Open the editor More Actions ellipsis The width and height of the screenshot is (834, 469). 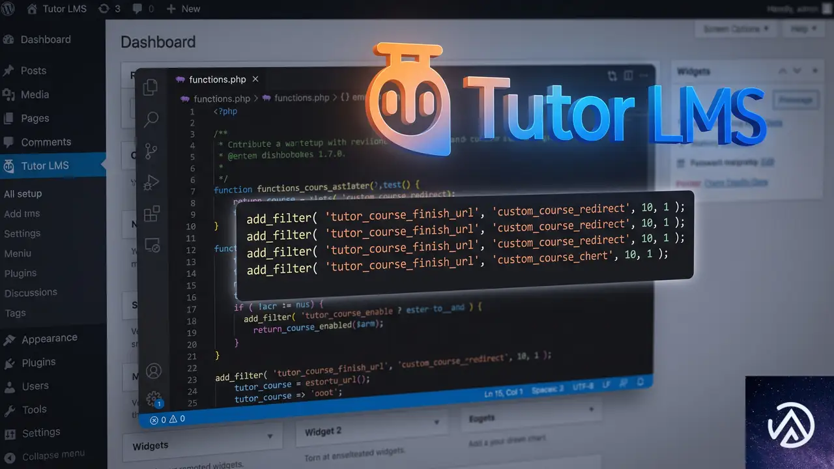click(644, 76)
